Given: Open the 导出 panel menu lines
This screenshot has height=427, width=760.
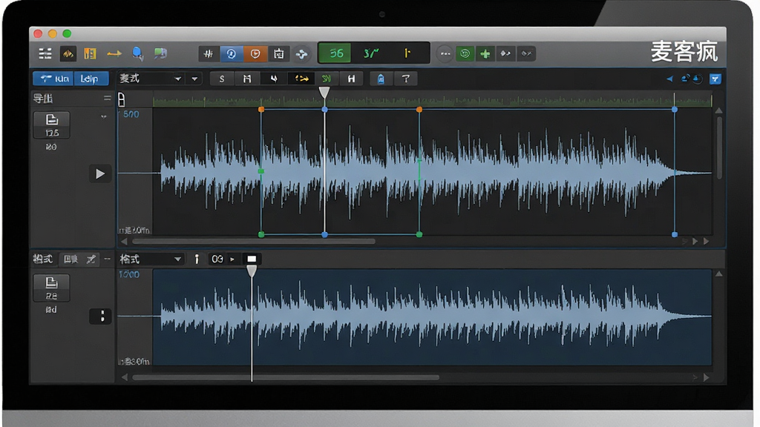Looking at the screenshot, I should coord(107,99).
